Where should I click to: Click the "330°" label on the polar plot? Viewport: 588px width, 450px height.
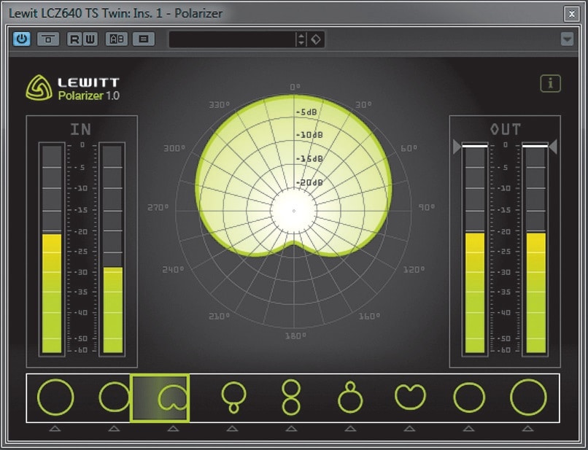coord(219,104)
